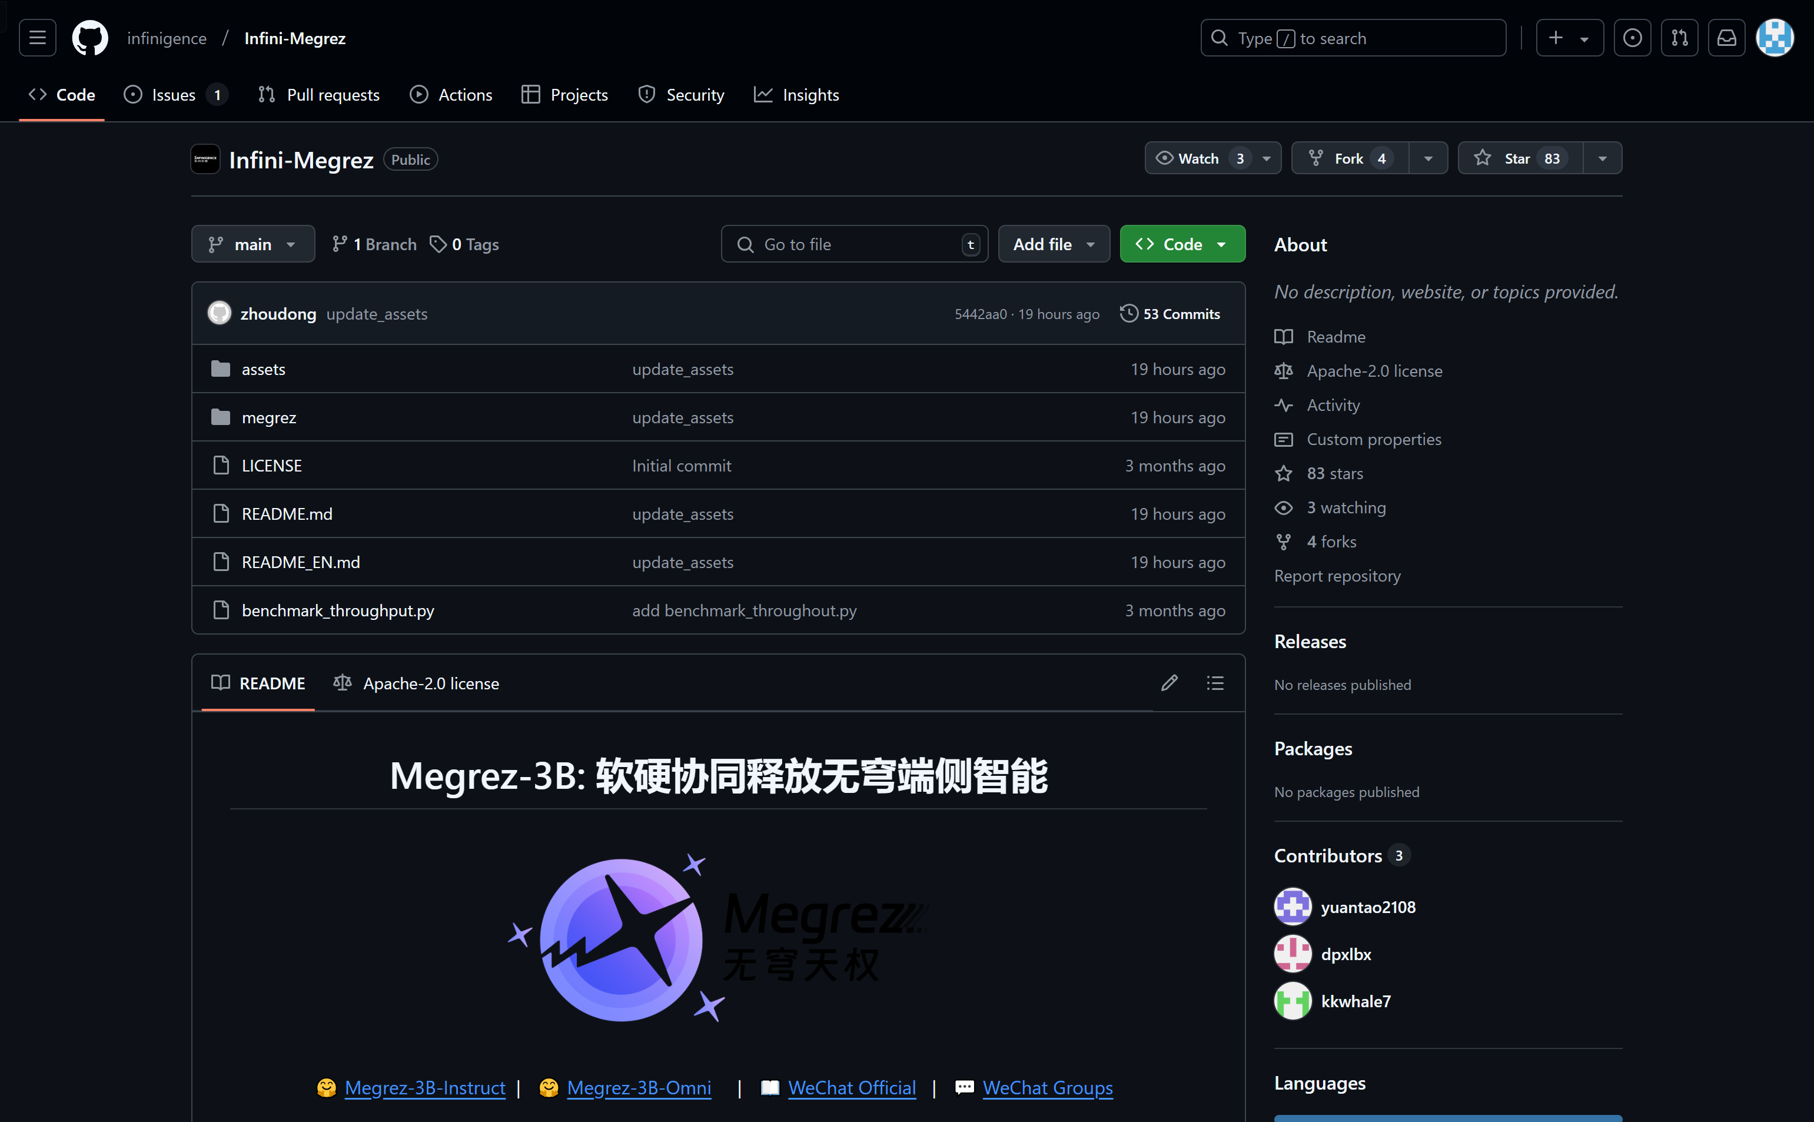
Task: Open the 5442aa0 commit hash
Action: pyautogui.click(x=980, y=314)
